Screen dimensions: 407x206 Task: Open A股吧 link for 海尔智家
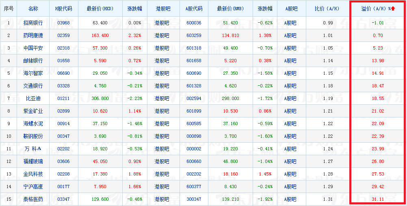[290, 73]
